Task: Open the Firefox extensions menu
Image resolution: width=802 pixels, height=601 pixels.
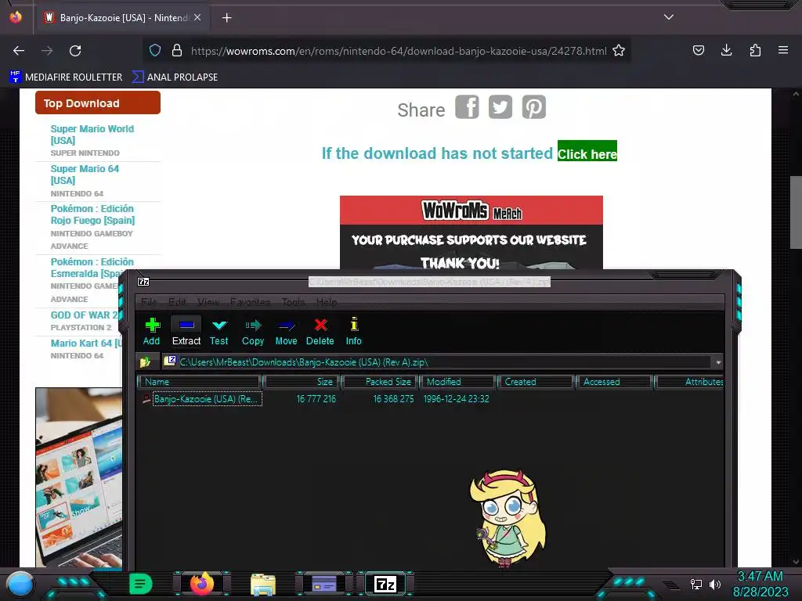Action: pos(755,51)
